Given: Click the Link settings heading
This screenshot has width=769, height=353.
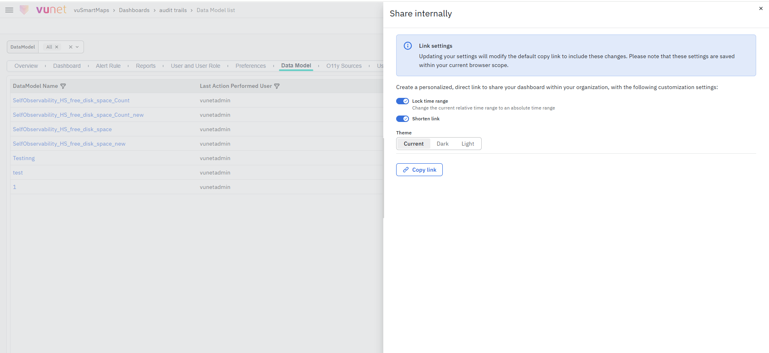Looking at the screenshot, I should click(x=436, y=46).
